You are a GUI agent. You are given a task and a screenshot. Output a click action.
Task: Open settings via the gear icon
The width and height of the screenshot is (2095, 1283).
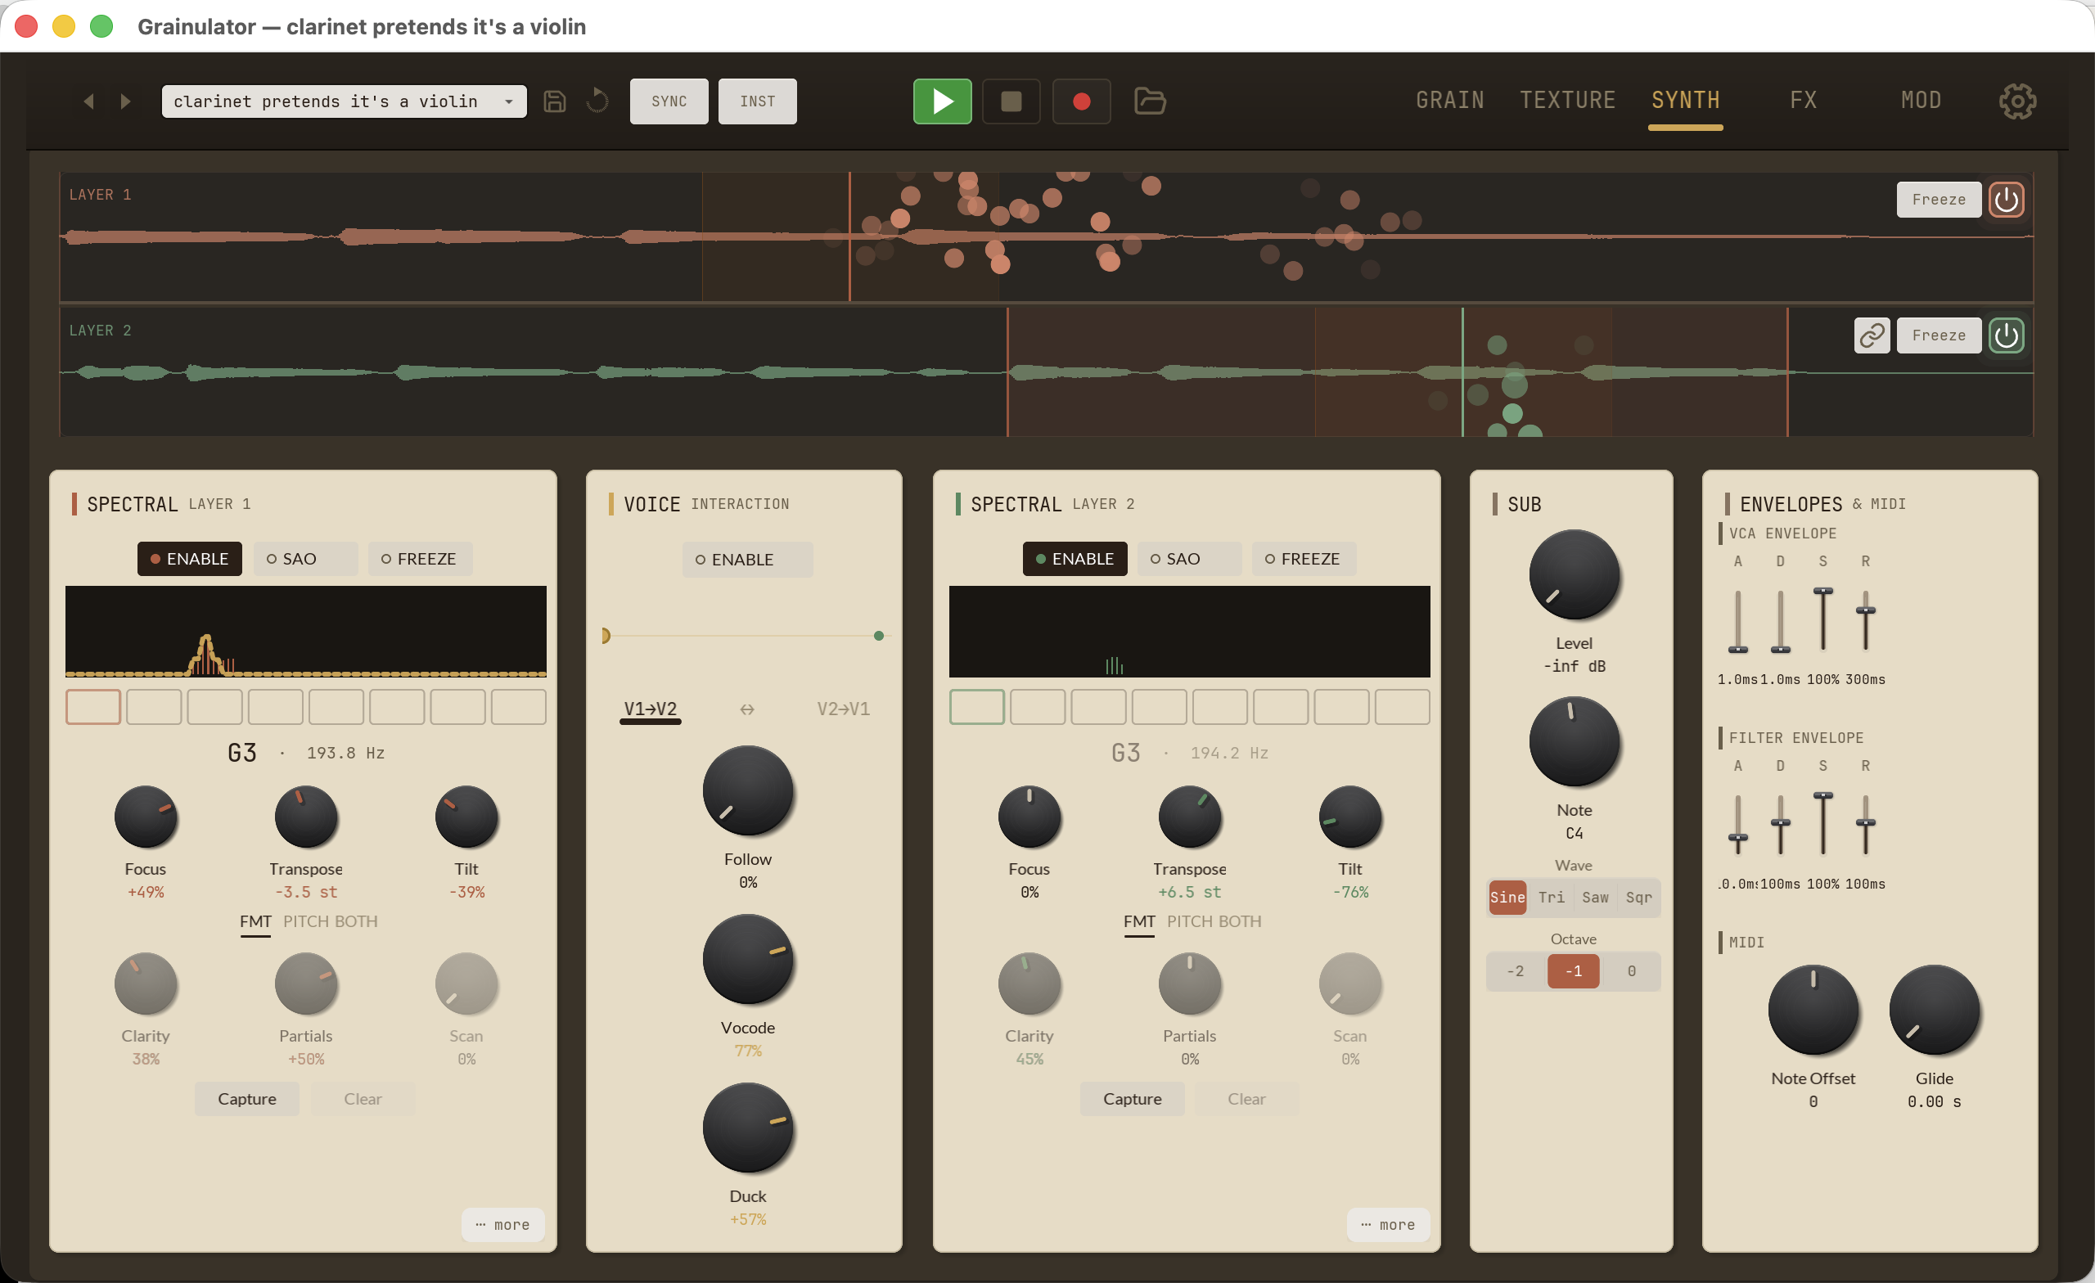(2016, 101)
